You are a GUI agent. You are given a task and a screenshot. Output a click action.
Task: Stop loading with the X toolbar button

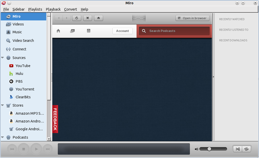click(x=88, y=18)
